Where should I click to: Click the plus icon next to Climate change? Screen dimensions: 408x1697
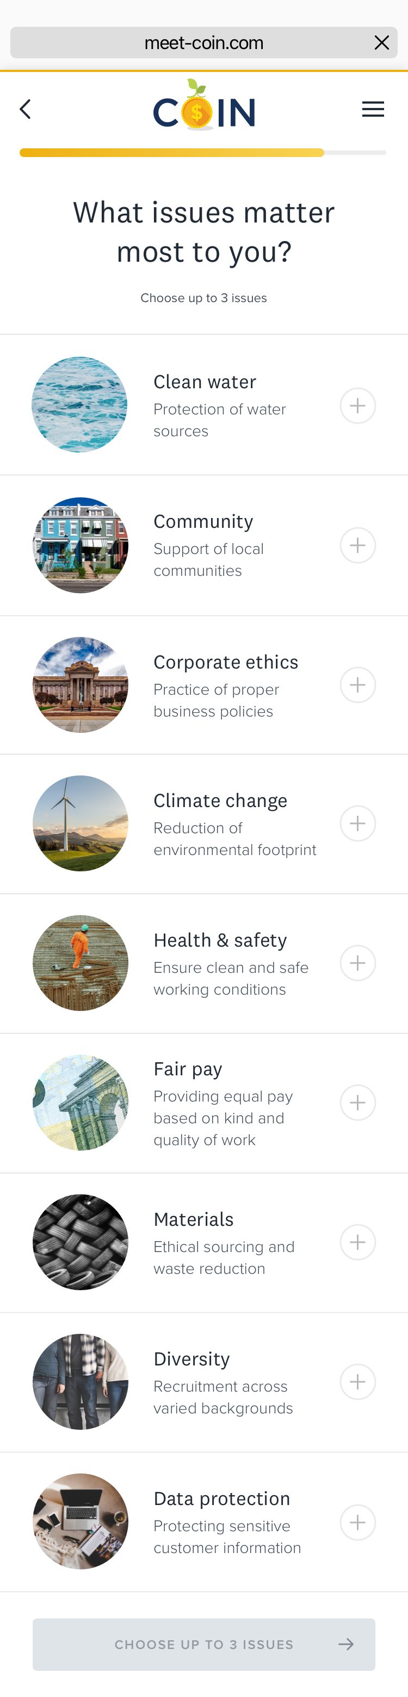click(357, 823)
